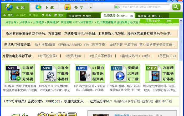Click the green magnifier search button
Image resolution: width=184 pixels, height=116 pixels.
click(x=176, y=7)
